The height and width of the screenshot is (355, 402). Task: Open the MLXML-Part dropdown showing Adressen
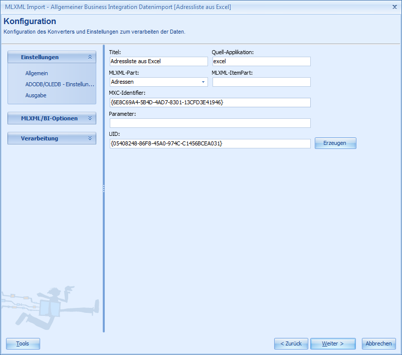coord(203,81)
